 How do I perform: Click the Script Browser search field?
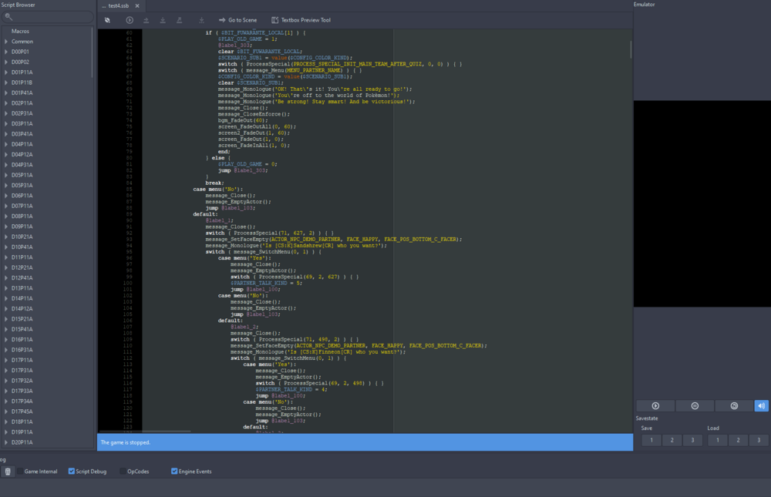tap(46, 15)
